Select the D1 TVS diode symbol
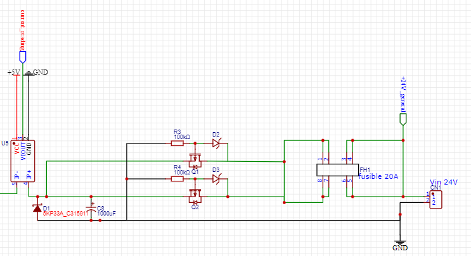Image resolution: width=471 pixels, height=256 pixels. [37, 208]
